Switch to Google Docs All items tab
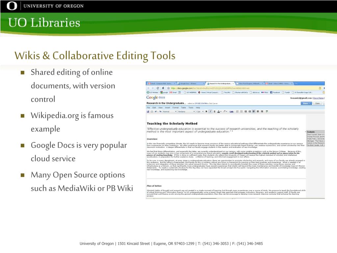 tap(191, 83)
